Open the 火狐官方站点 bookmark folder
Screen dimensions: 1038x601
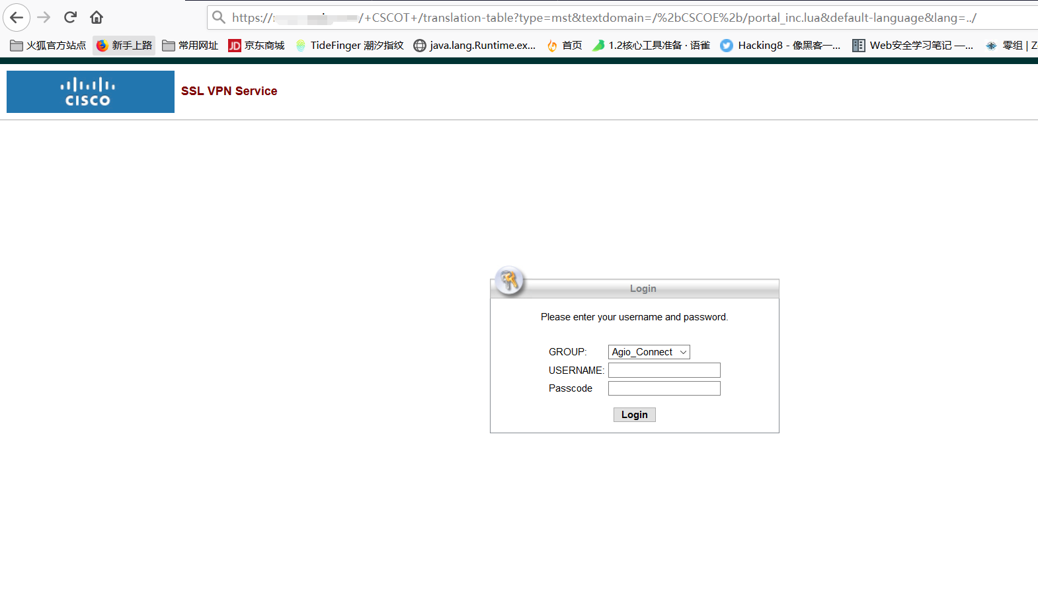pyautogui.click(x=48, y=46)
